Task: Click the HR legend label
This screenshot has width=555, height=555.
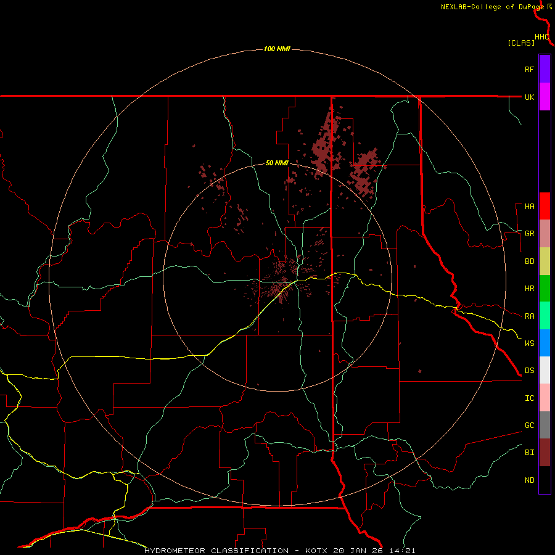Action: tap(530, 289)
